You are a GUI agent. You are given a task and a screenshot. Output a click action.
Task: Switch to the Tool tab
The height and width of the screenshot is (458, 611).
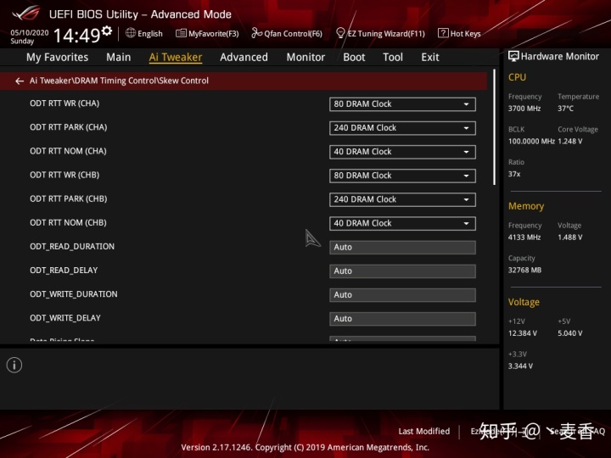click(x=393, y=58)
